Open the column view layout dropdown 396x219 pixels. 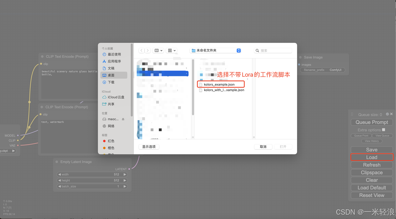[158, 50]
